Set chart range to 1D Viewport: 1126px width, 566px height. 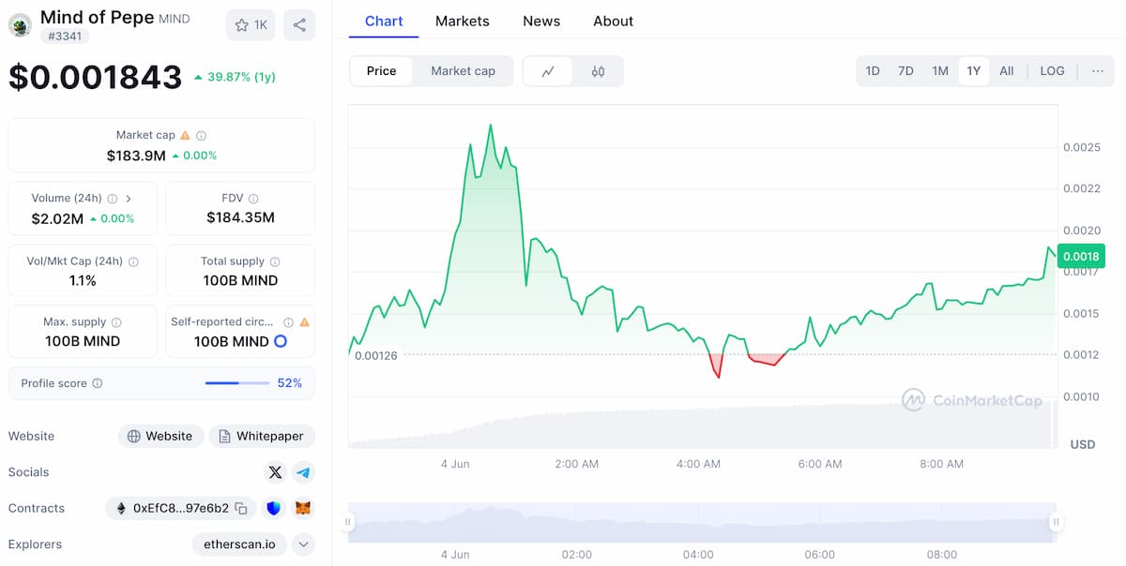pyautogui.click(x=873, y=71)
